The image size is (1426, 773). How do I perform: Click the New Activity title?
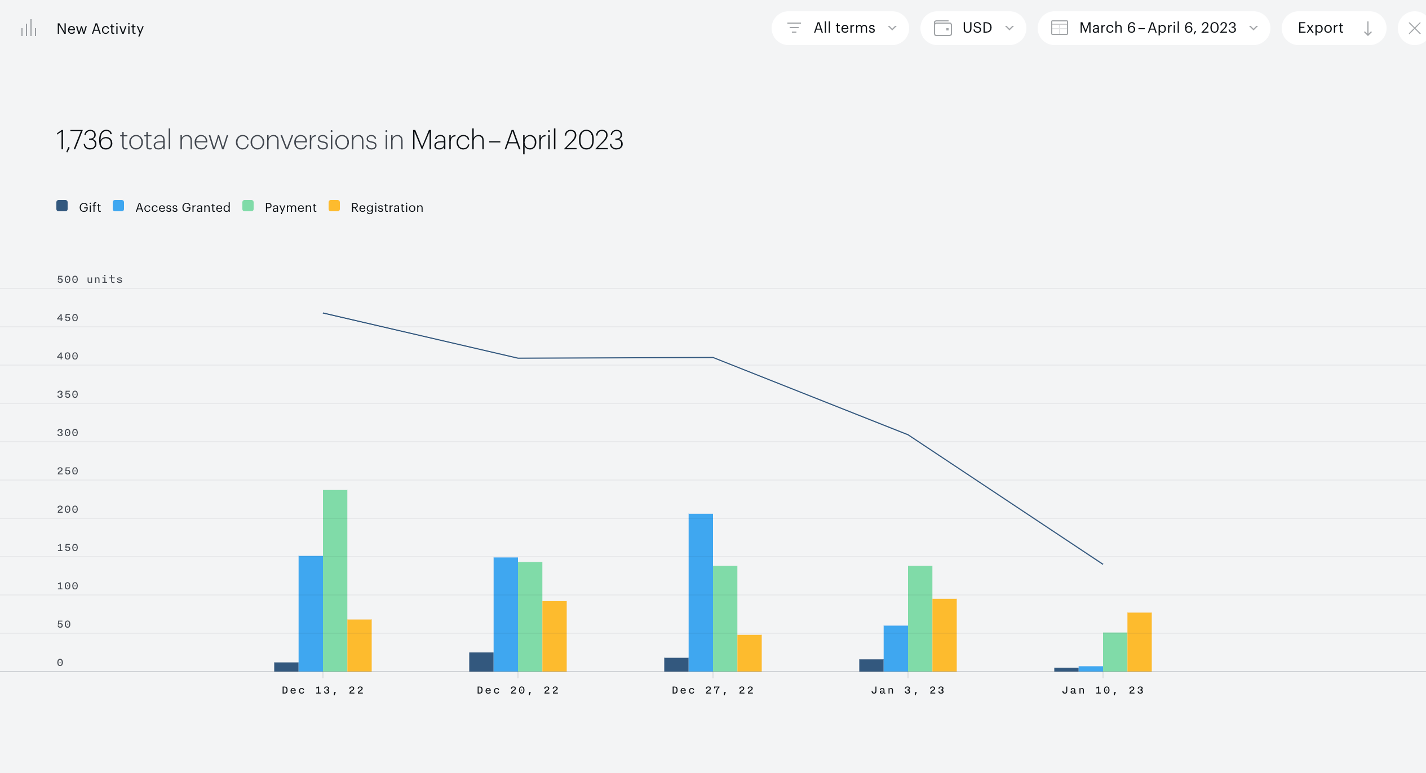[x=100, y=29]
